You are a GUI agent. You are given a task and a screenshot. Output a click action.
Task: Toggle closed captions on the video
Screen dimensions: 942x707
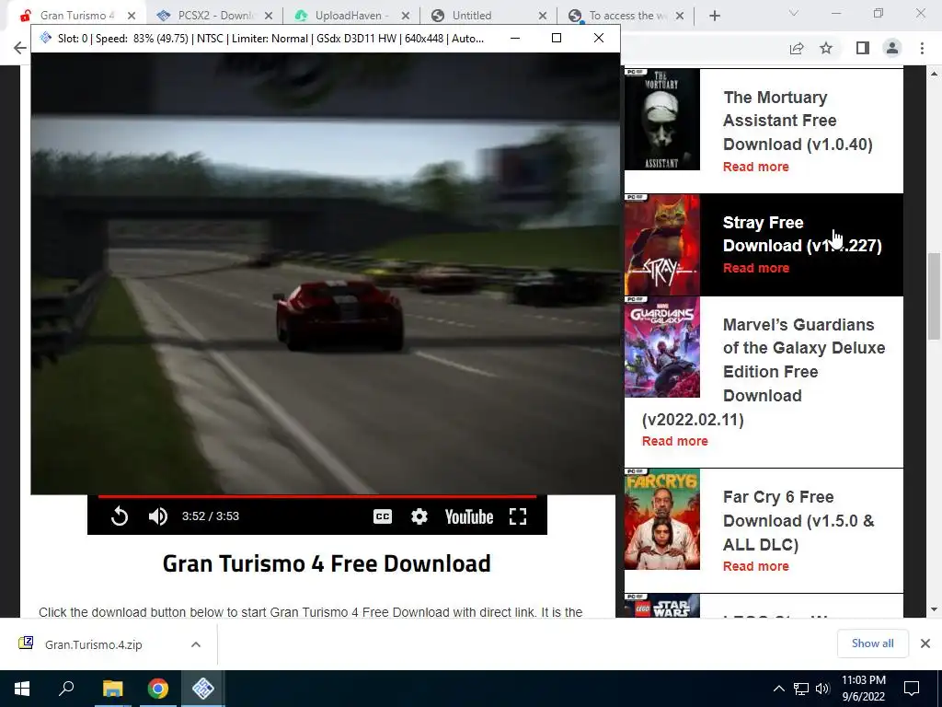click(x=383, y=516)
